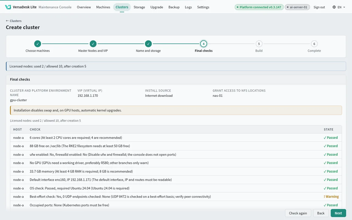Click the Internet download install source value

159,96
